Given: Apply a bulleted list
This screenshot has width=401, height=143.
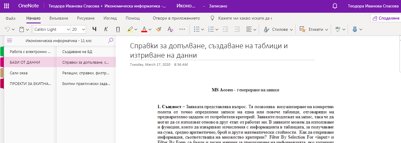Looking at the screenshot, I should [x=196, y=29].
